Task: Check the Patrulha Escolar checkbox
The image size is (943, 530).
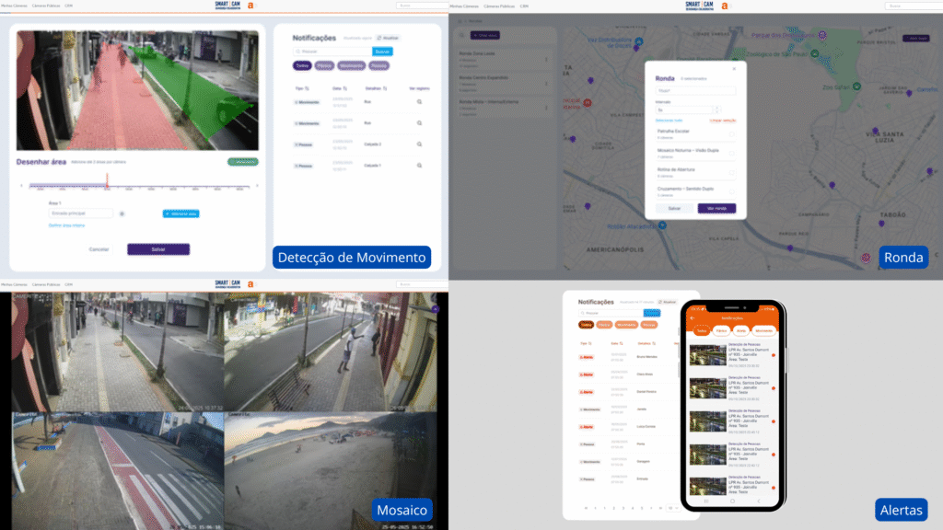Action: tap(731, 133)
